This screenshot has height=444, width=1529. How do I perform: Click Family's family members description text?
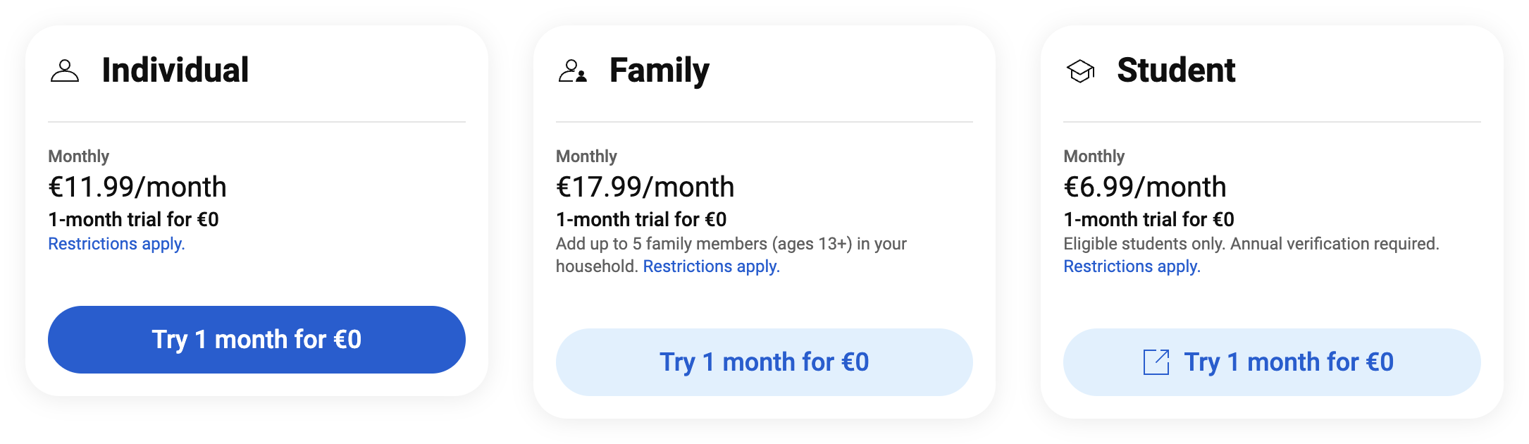tap(731, 255)
